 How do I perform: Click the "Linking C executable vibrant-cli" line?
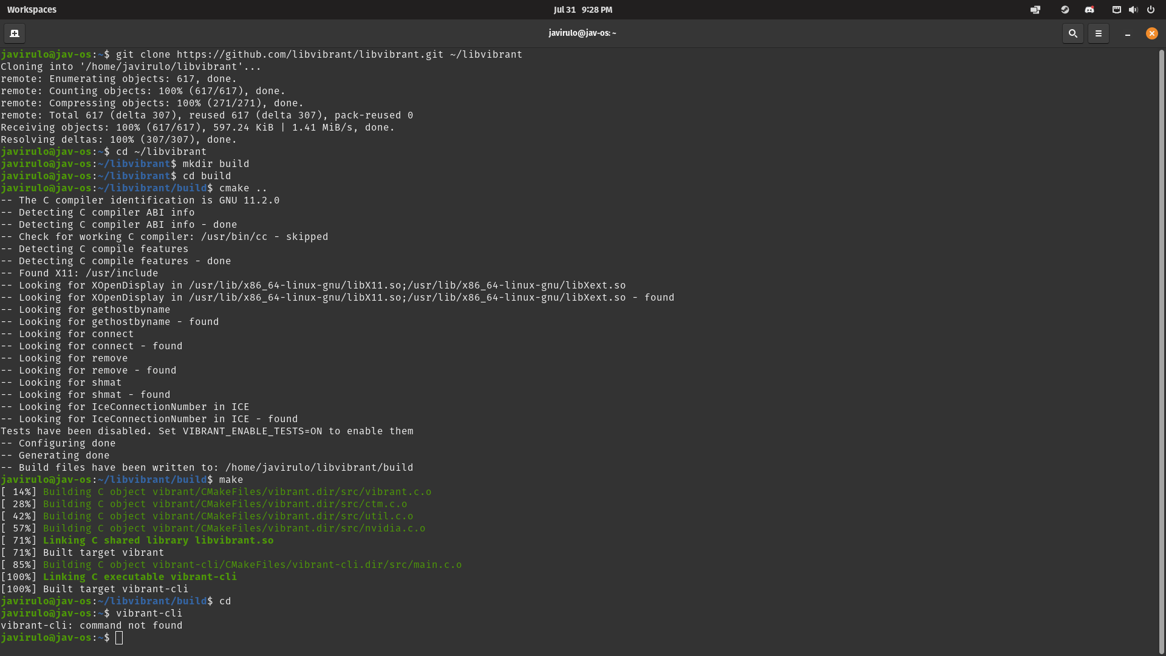(140, 576)
